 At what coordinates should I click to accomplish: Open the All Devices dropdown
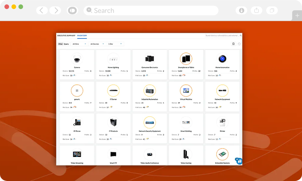pos(97,44)
